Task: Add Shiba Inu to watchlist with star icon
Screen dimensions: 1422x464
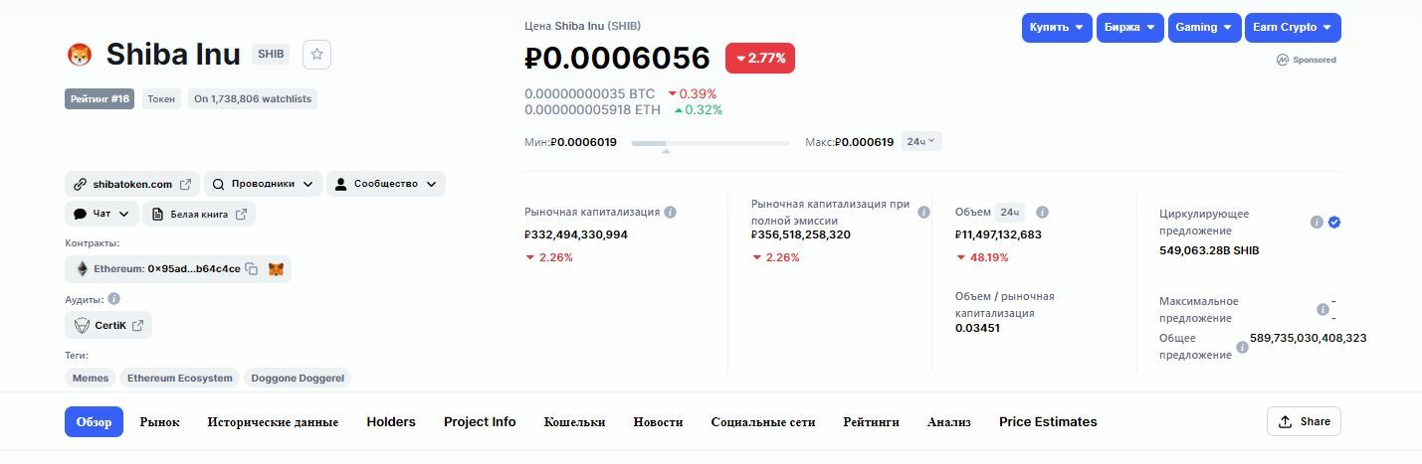Action: [x=316, y=55]
